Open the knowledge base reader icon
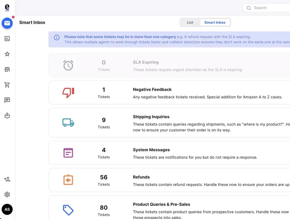290x219 pixels. (x=7, y=116)
